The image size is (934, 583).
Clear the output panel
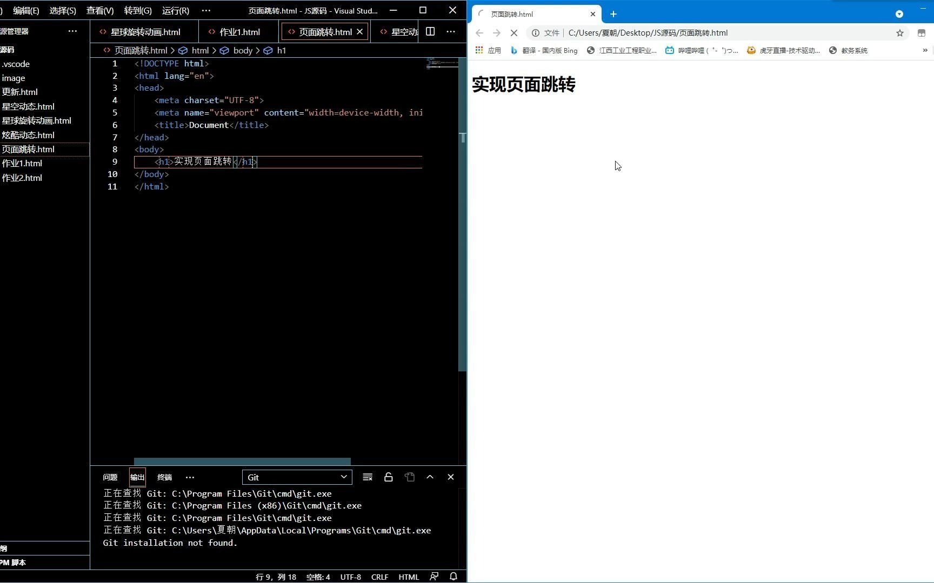point(368,477)
